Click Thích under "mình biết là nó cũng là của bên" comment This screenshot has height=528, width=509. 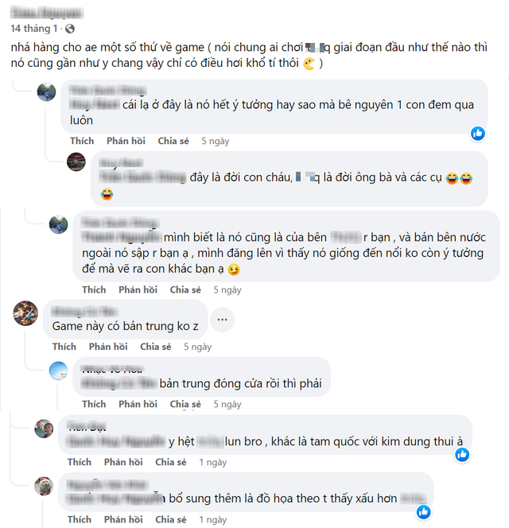click(x=94, y=289)
